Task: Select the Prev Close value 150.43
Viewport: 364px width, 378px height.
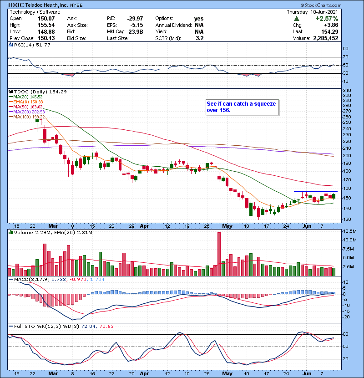Action: point(46,38)
